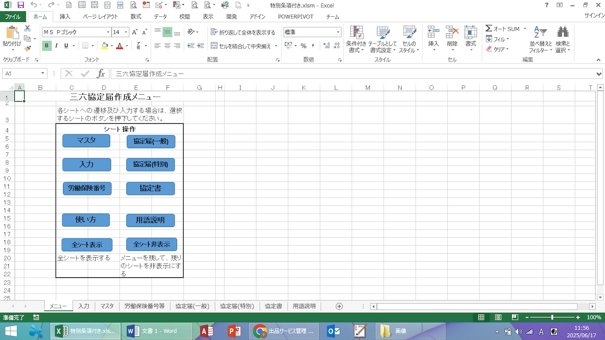Click the red font color A icon
Viewport: 605px width, 340px height.
click(119, 46)
